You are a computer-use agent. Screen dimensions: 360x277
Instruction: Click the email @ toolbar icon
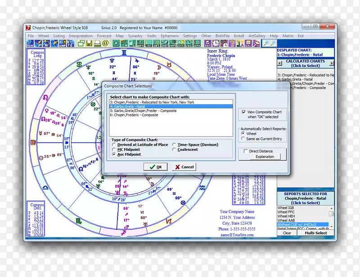coord(105,44)
